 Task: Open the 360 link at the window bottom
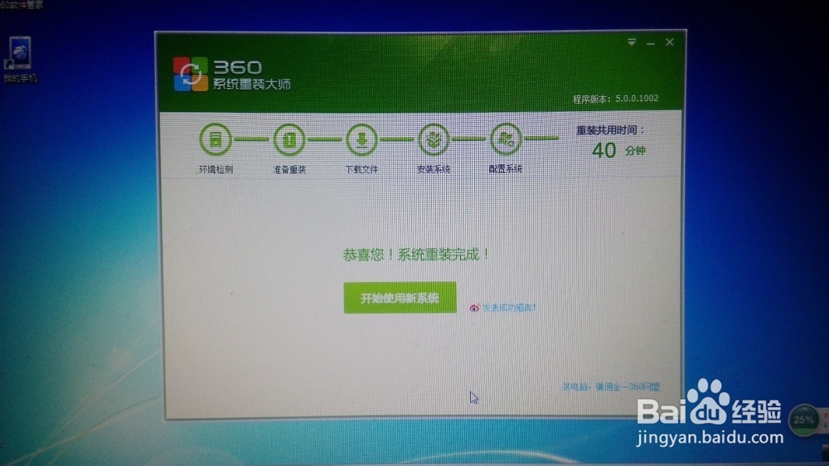click(x=611, y=386)
